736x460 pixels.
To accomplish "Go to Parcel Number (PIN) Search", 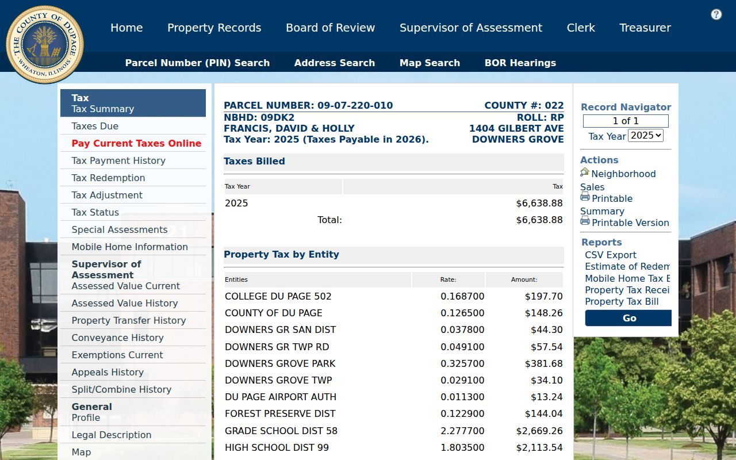I will (x=197, y=63).
